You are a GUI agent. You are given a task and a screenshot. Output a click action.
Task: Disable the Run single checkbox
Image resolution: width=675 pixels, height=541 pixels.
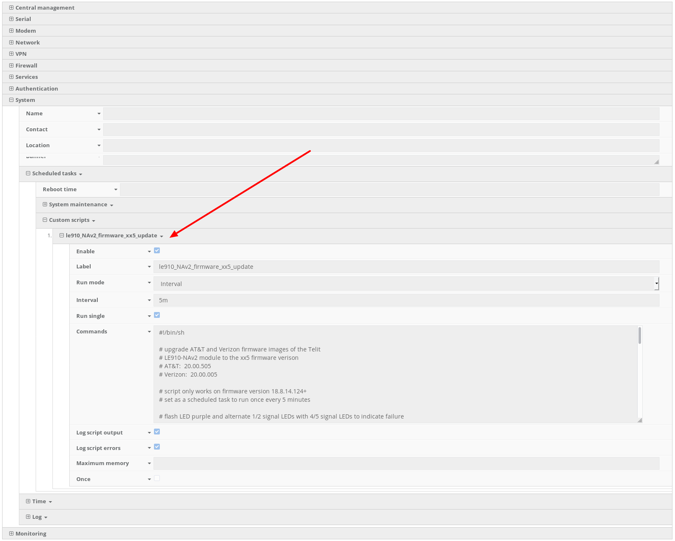click(x=157, y=315)
